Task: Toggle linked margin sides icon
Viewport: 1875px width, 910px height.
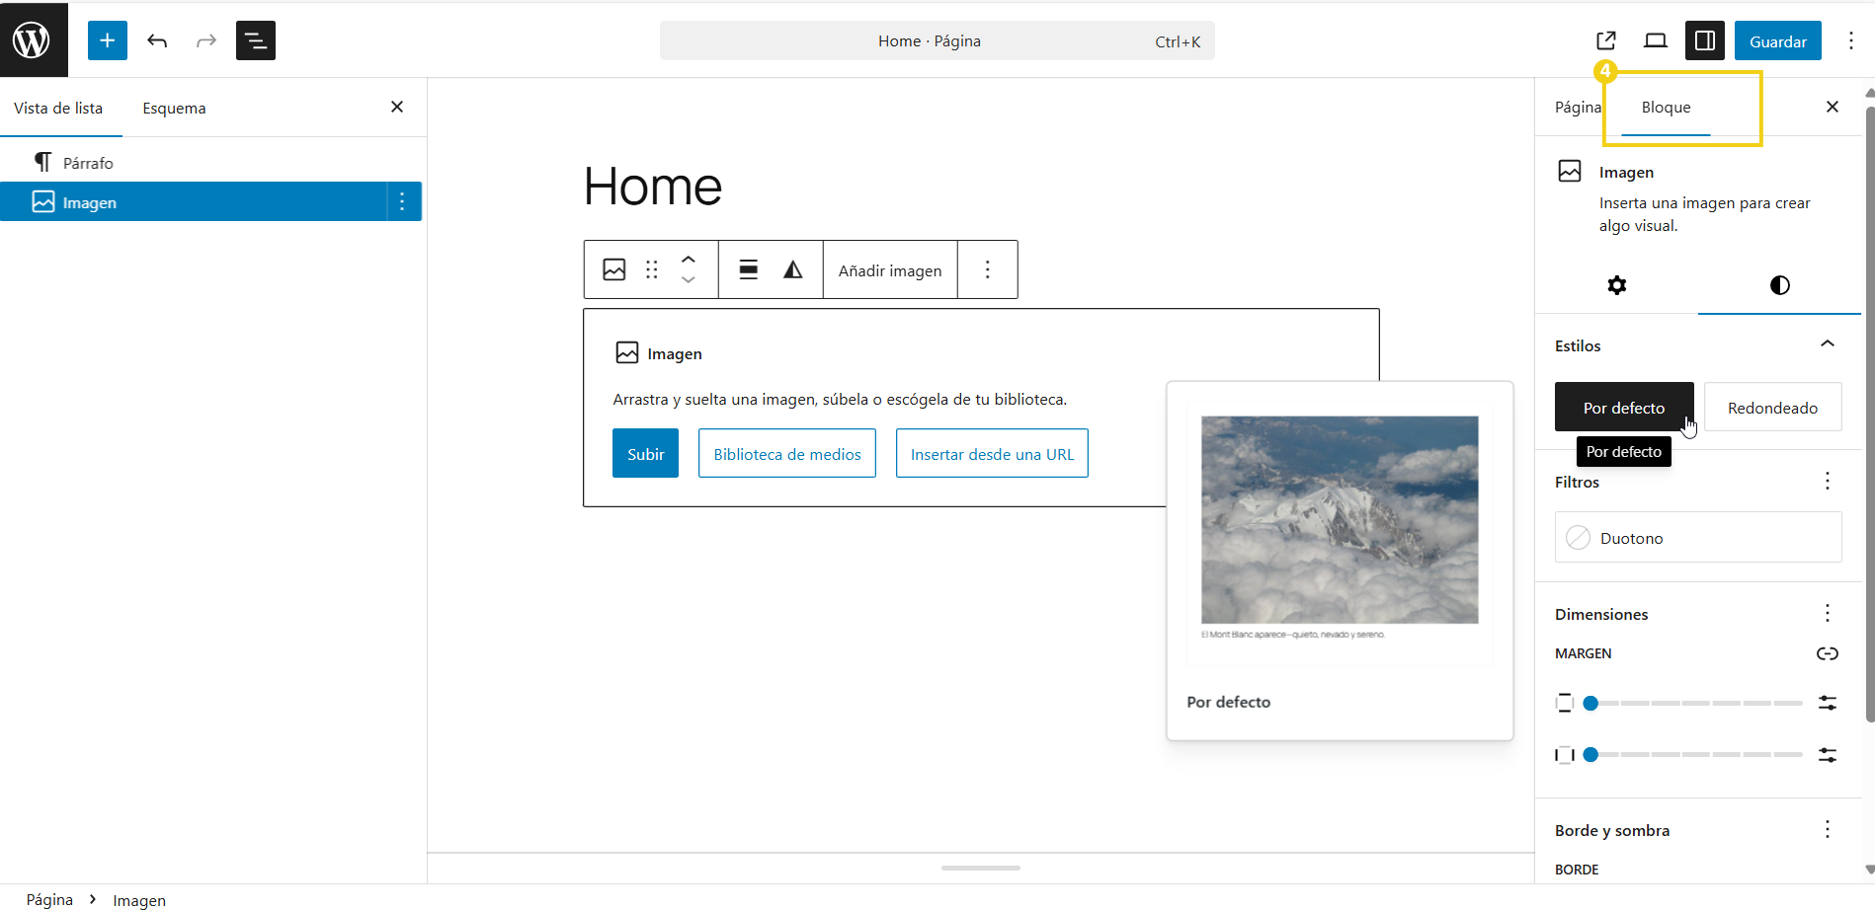Action: point(1827,653)
